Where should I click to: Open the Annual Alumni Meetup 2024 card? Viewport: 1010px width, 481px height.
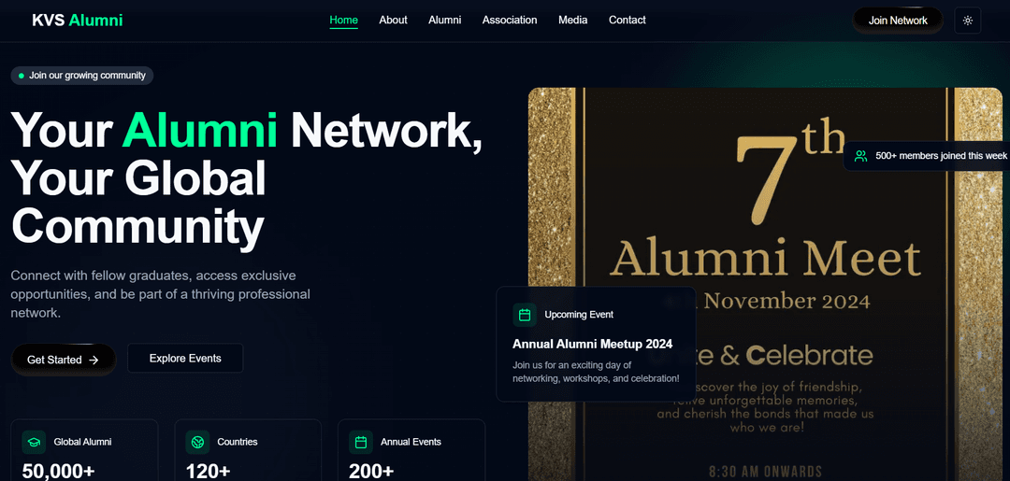point(596,345)
